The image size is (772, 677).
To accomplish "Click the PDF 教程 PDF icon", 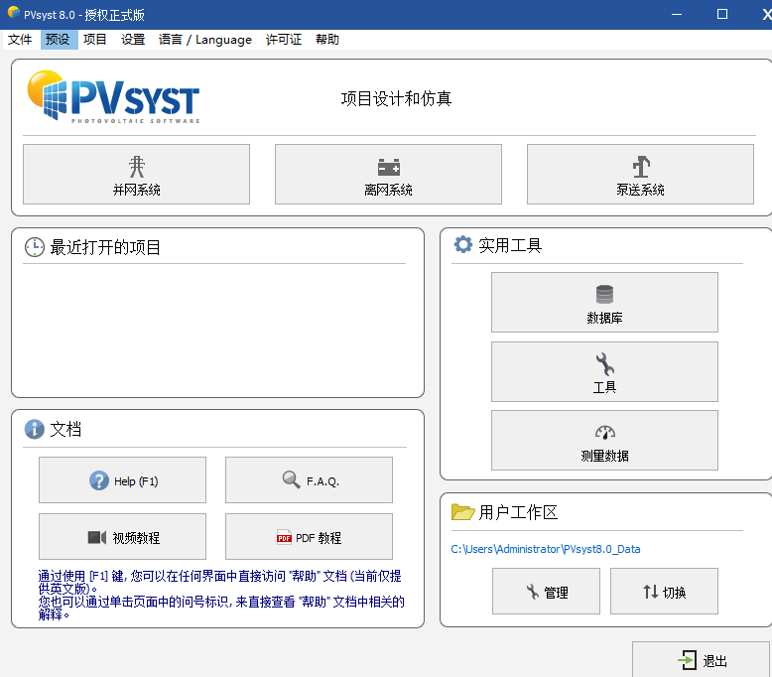I will coord(284,537).
